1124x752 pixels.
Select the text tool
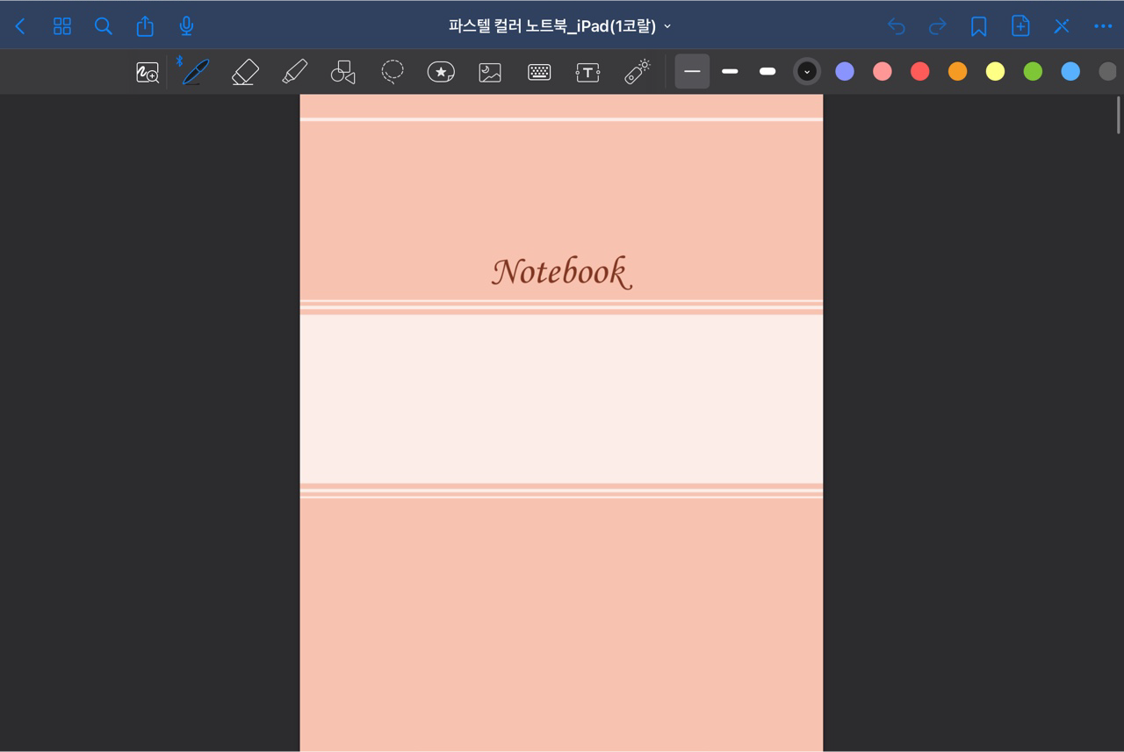587,71
